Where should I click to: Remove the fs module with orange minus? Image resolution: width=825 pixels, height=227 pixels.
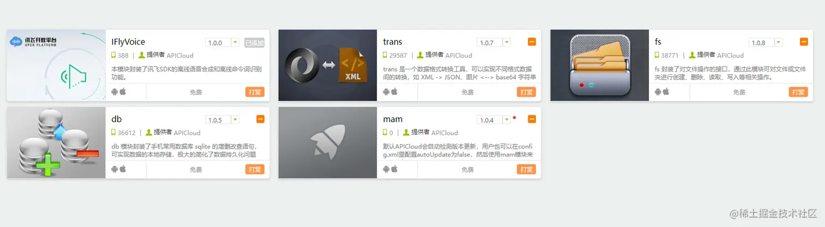click(804, 42)
